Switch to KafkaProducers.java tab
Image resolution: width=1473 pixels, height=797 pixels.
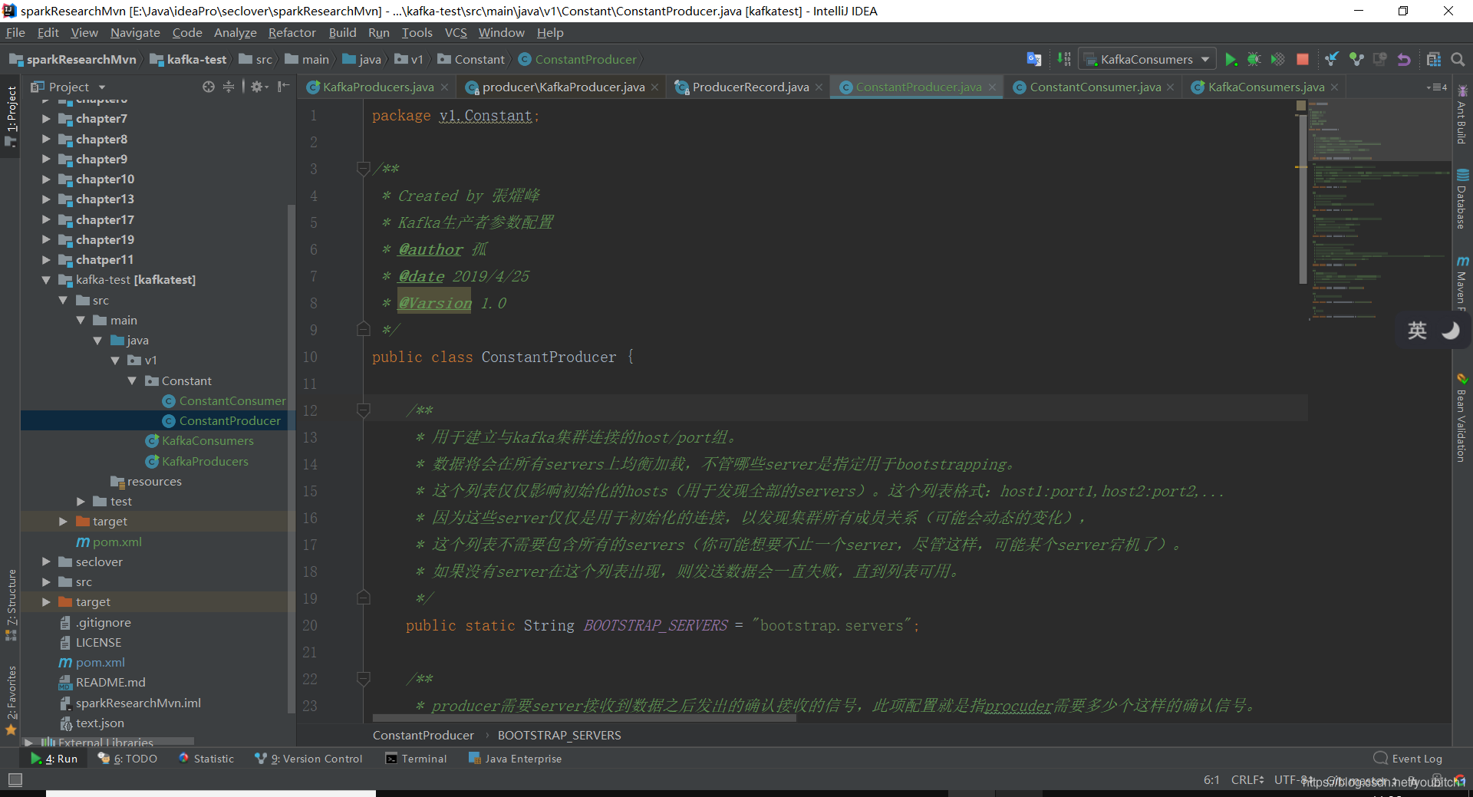378,87
